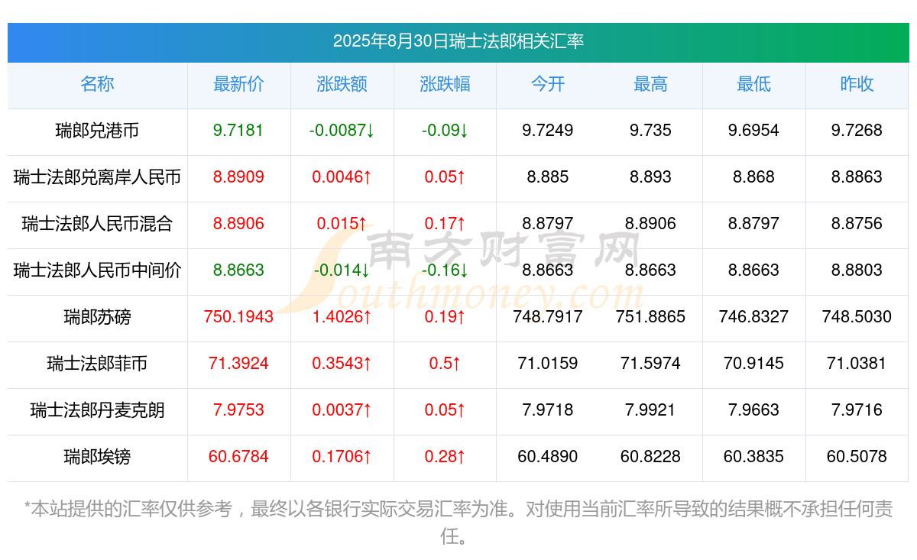917x560 pixels.
Task: Select the 瑞郎兑港币 row name
Action: [97, 131]
